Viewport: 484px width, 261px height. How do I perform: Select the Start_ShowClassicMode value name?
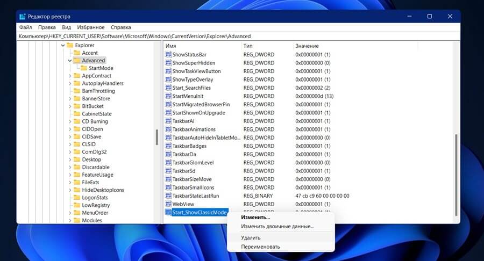click(x=200, y=212)
